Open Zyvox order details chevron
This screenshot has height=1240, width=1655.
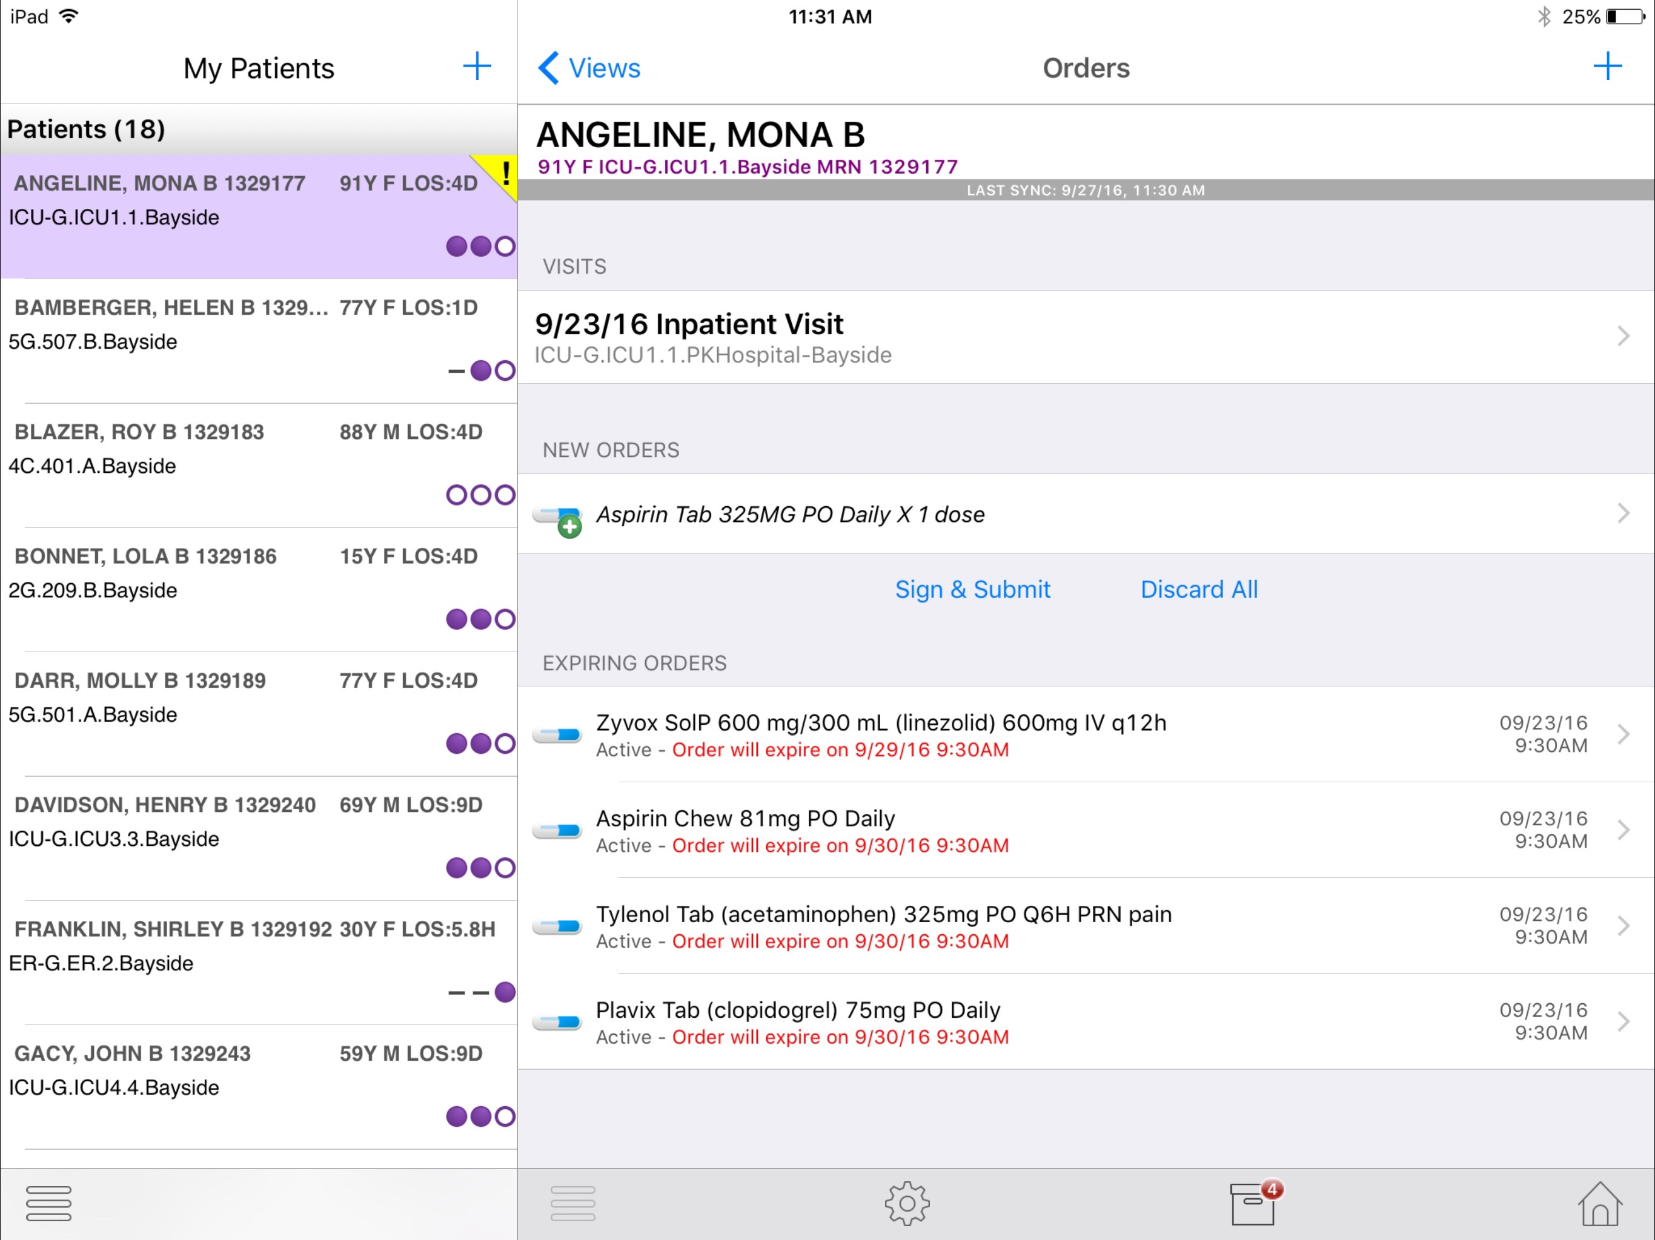[x=1623, y=734]
